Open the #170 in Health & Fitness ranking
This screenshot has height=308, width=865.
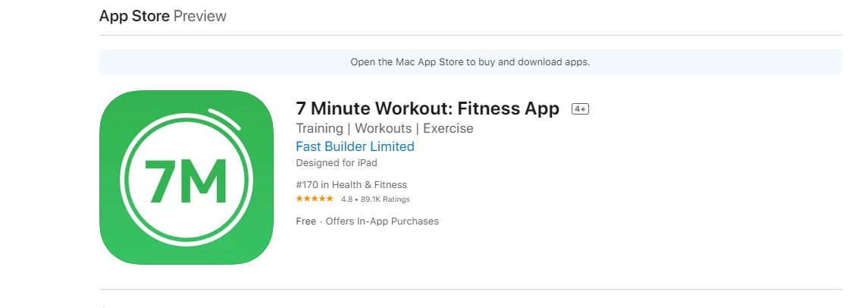(x=352, y=185)
